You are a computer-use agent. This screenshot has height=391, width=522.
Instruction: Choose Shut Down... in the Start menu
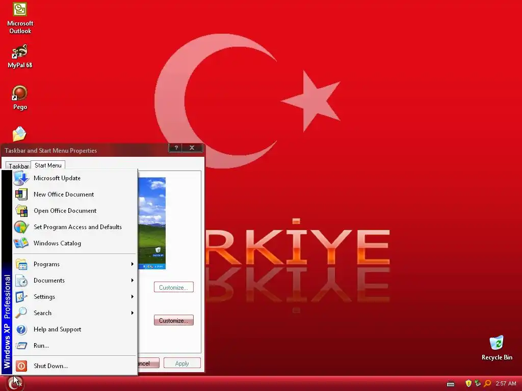[x=75, y=366]
